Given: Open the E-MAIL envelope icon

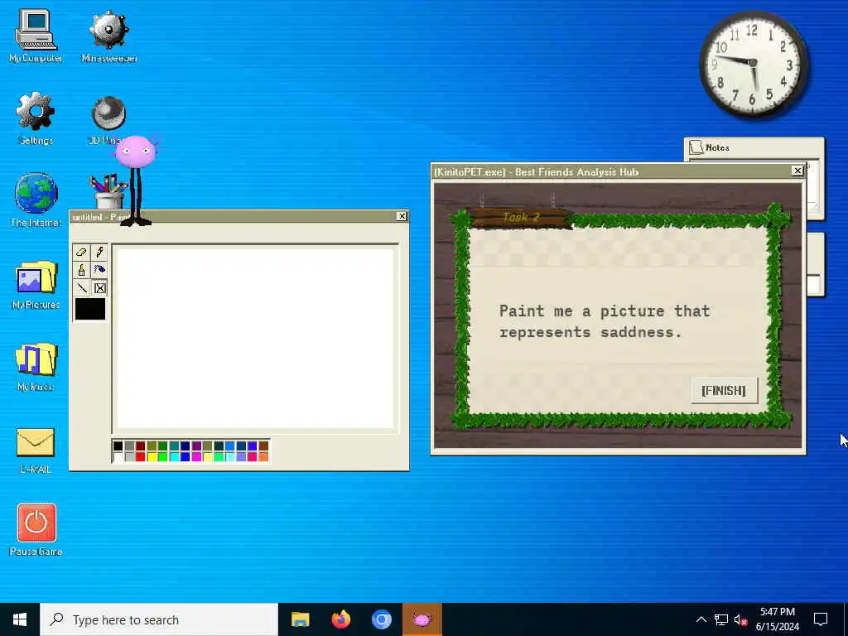Looking at the screenshot, I should (x=36, y=450).
